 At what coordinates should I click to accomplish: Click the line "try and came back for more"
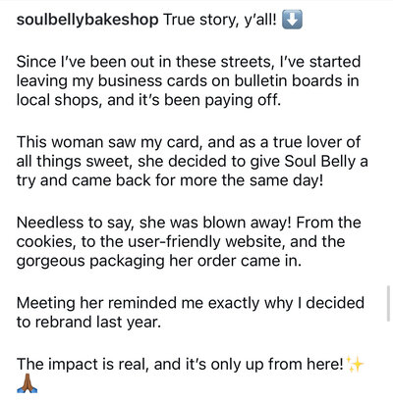coord(170,180)
